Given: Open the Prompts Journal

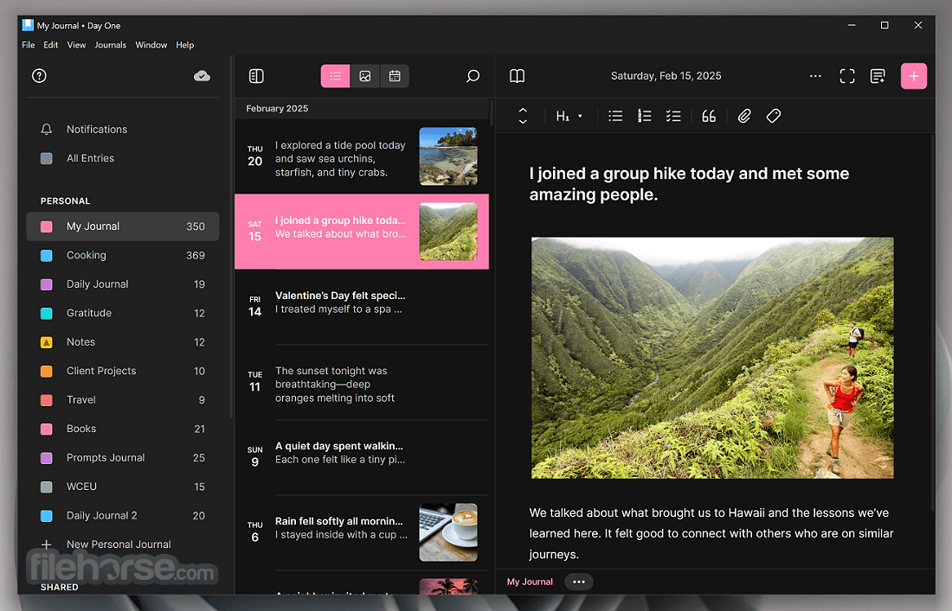Looking at the screenshot, I should (123, 458).
